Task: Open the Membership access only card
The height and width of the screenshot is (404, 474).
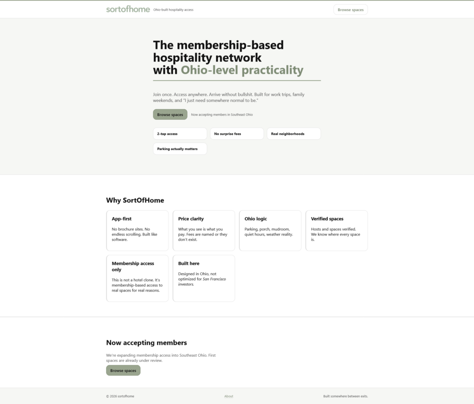Action: (x=137, y=278)
